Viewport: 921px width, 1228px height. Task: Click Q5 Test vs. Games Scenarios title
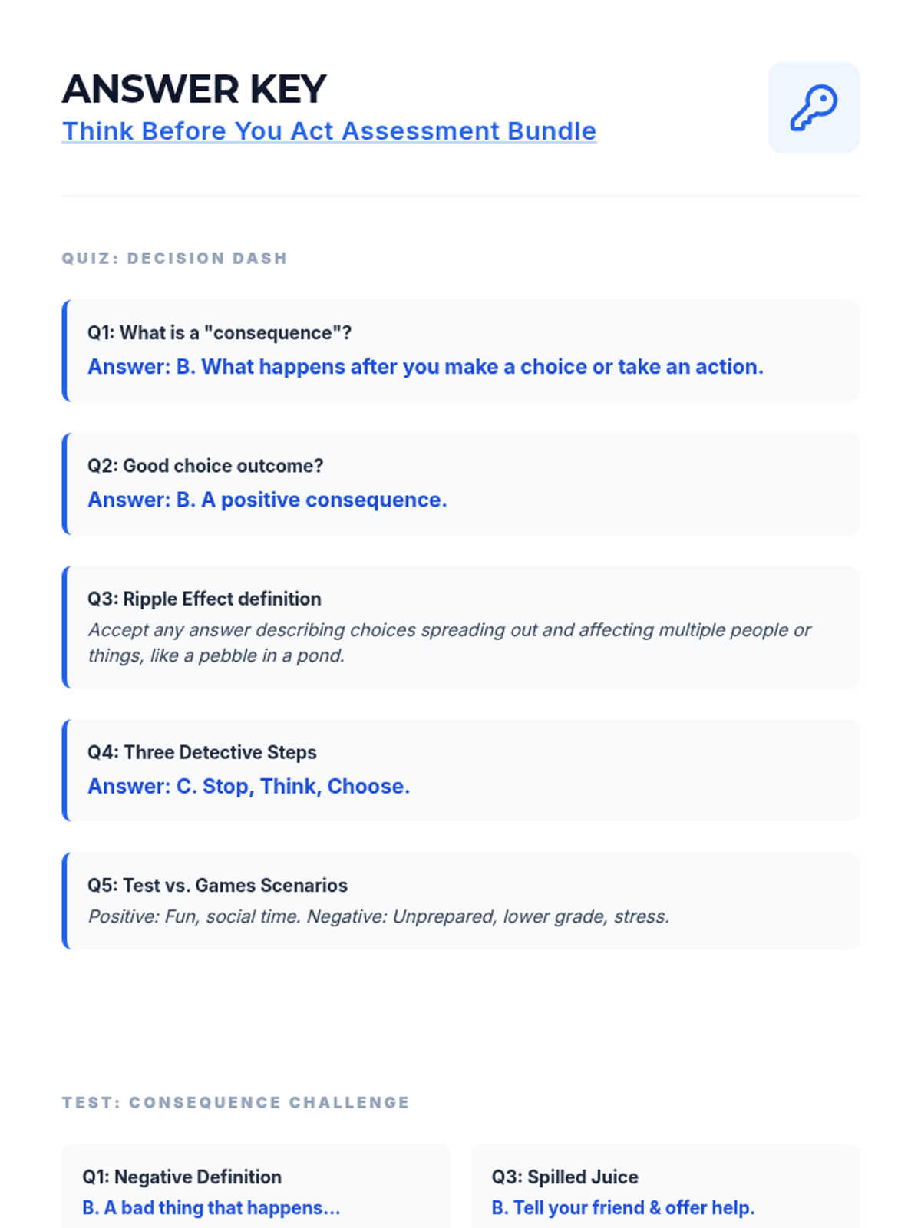(217, 885)
